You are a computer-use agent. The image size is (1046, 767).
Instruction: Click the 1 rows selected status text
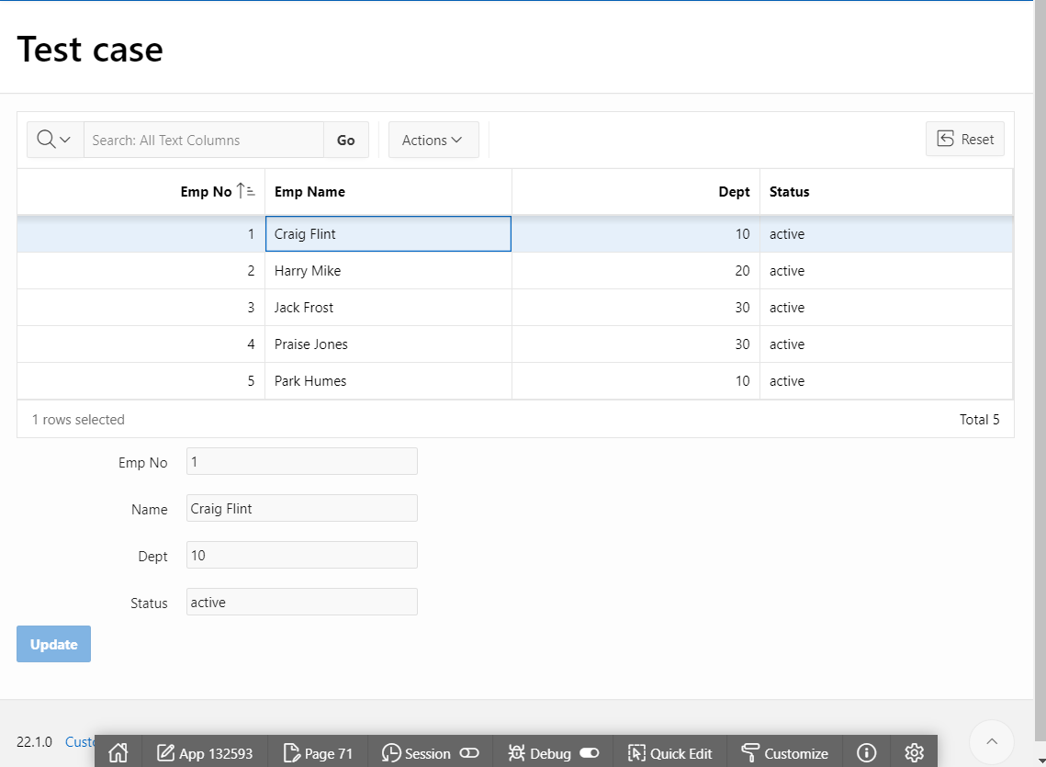[x=78, y=419]
